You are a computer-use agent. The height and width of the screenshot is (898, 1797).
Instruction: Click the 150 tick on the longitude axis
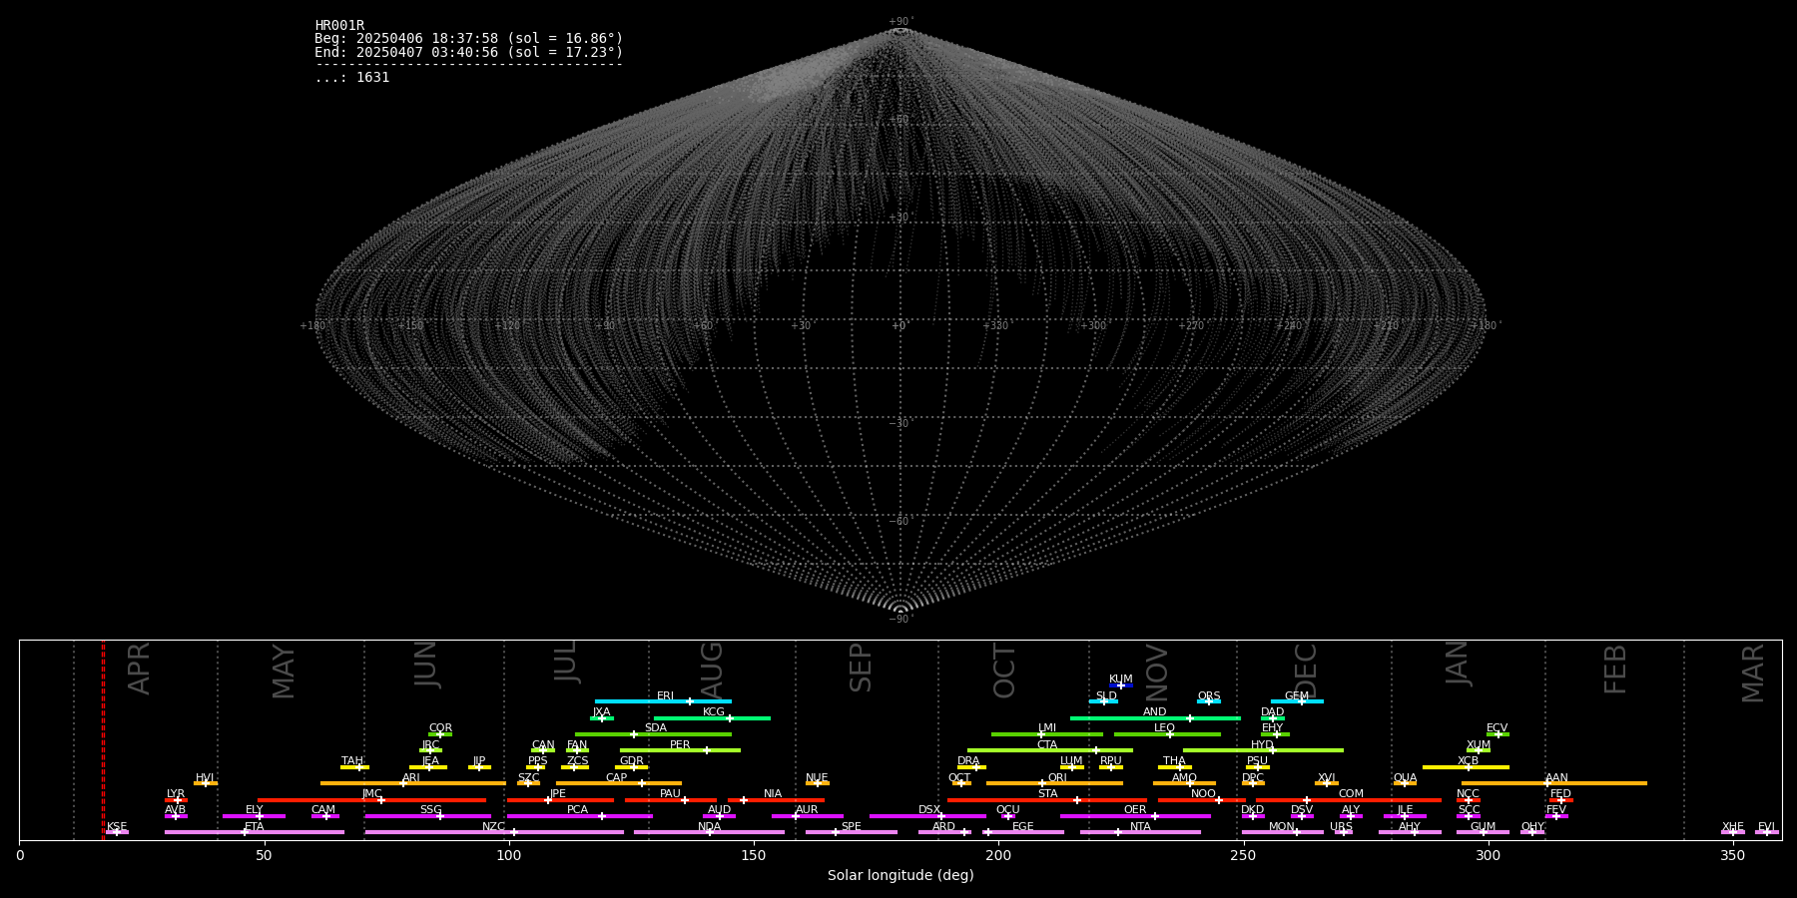point(754,855)
